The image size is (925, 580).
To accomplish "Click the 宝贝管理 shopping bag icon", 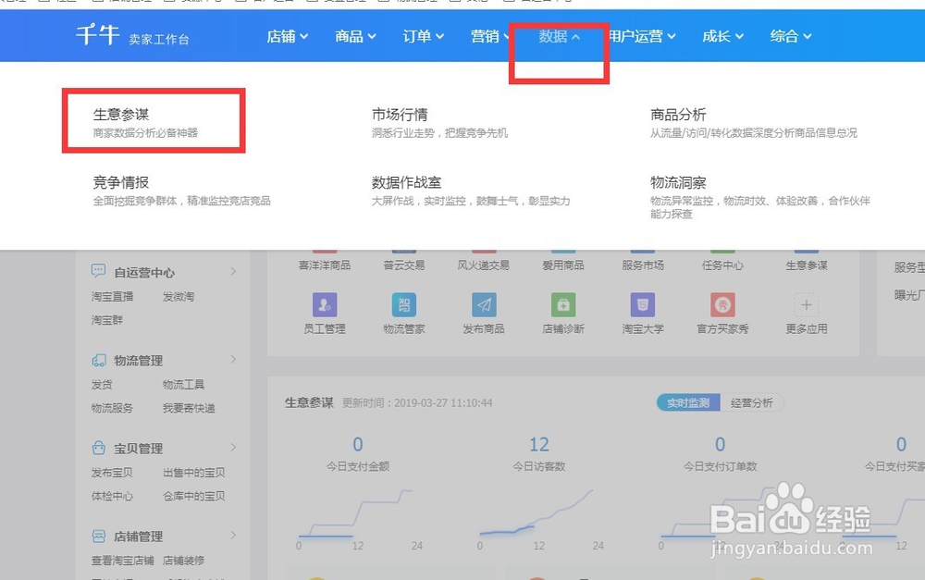I will 99,448.
